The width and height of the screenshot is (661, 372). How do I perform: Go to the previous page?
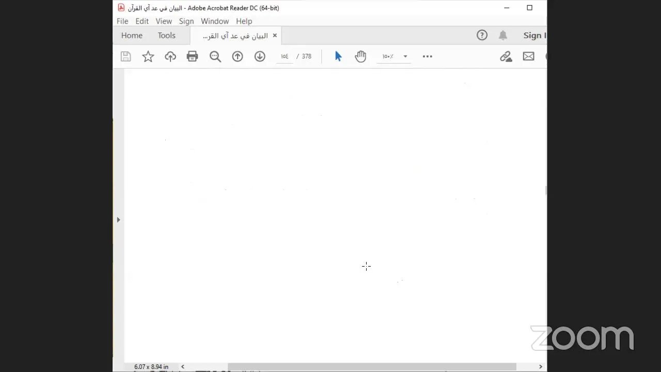coord(238,56)
